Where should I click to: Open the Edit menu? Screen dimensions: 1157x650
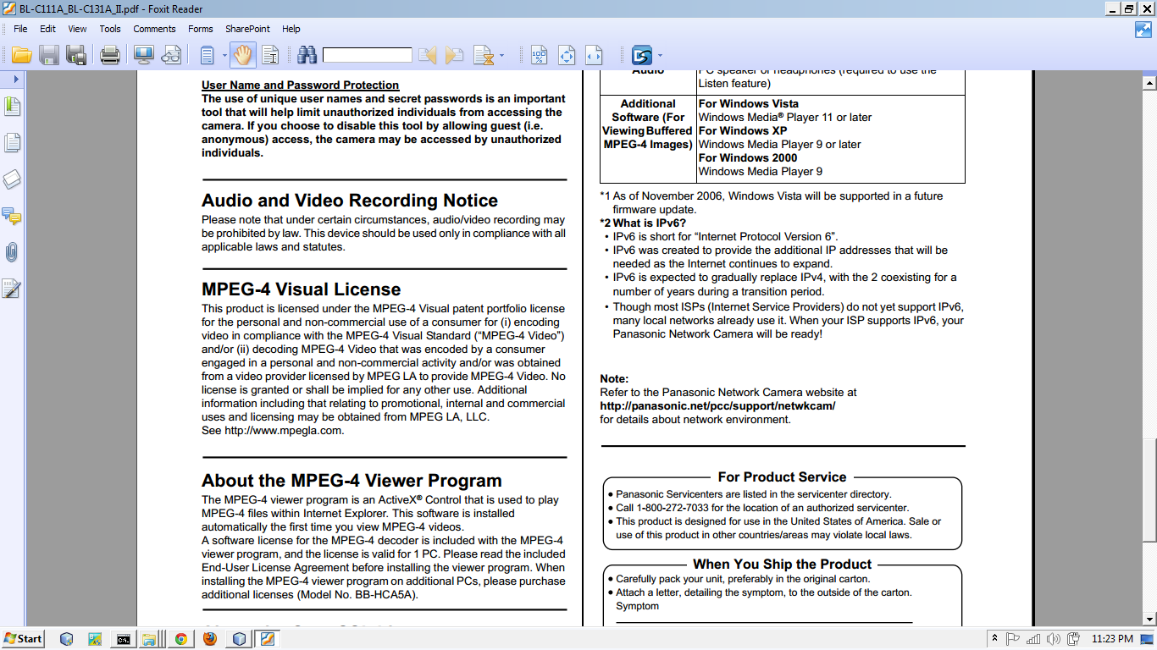(x=47, y=29)
